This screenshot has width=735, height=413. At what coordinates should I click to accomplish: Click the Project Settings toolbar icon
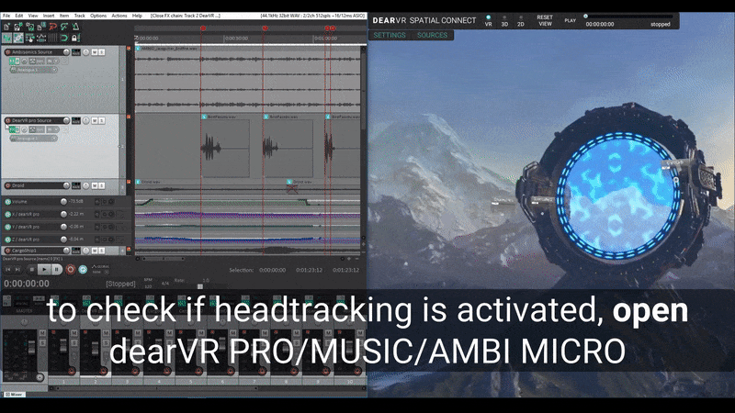pyautogui.click(x=41, y=27)
